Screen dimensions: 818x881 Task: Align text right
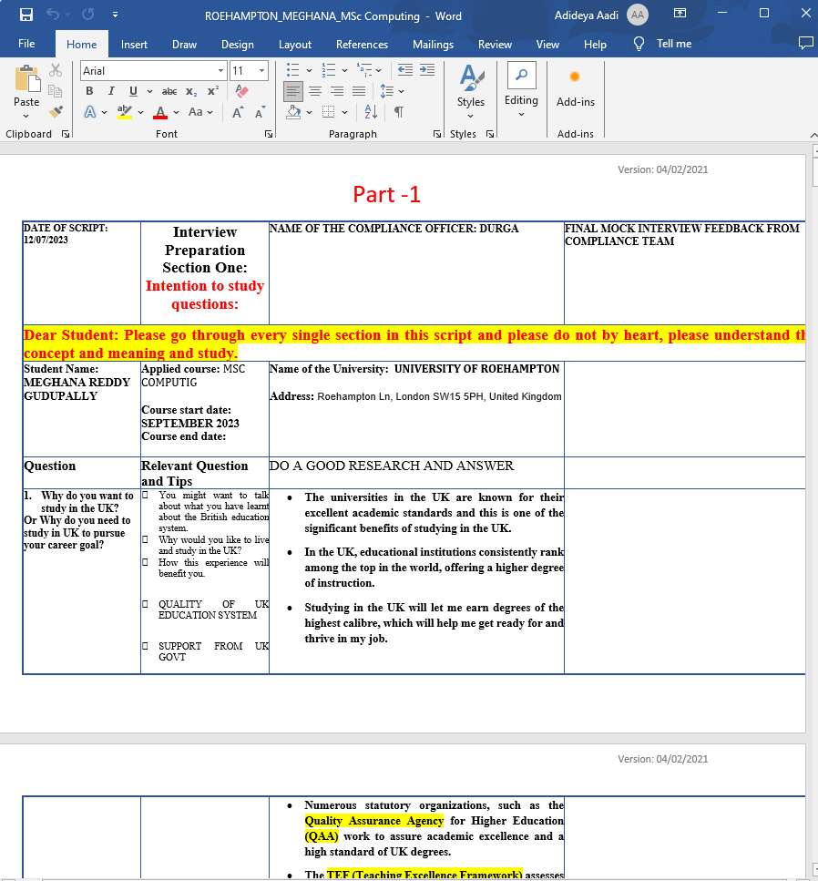[x=337, y=91]
